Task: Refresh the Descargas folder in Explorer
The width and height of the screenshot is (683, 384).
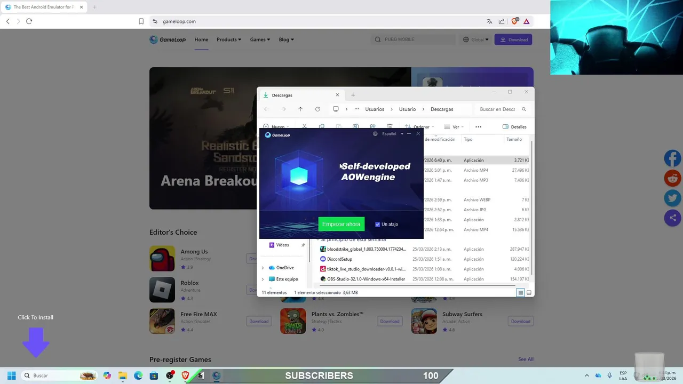Action: pos(317,109)
